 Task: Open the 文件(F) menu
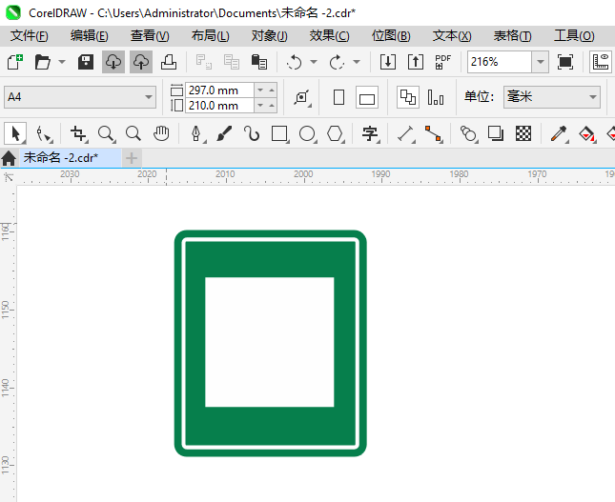30,36
